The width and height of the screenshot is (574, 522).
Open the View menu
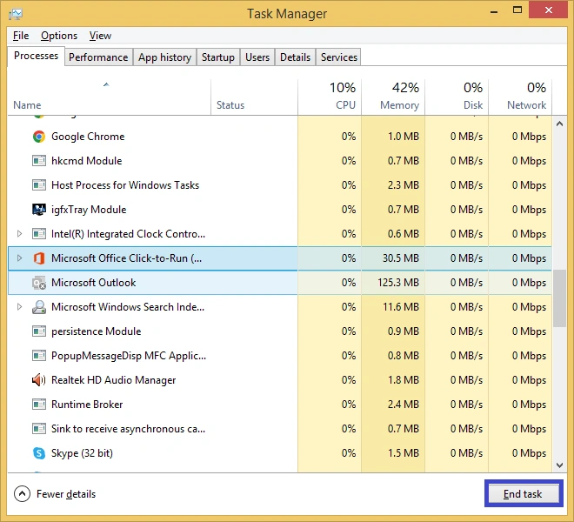[100, 36]
